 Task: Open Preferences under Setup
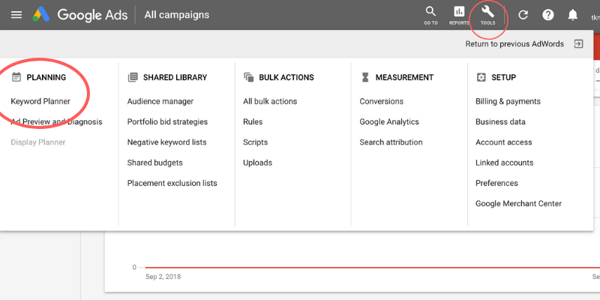(496, 183)
